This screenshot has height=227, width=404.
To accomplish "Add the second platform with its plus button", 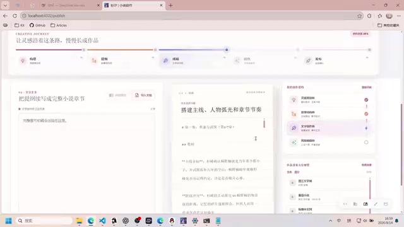I will (x=292, y=197).
